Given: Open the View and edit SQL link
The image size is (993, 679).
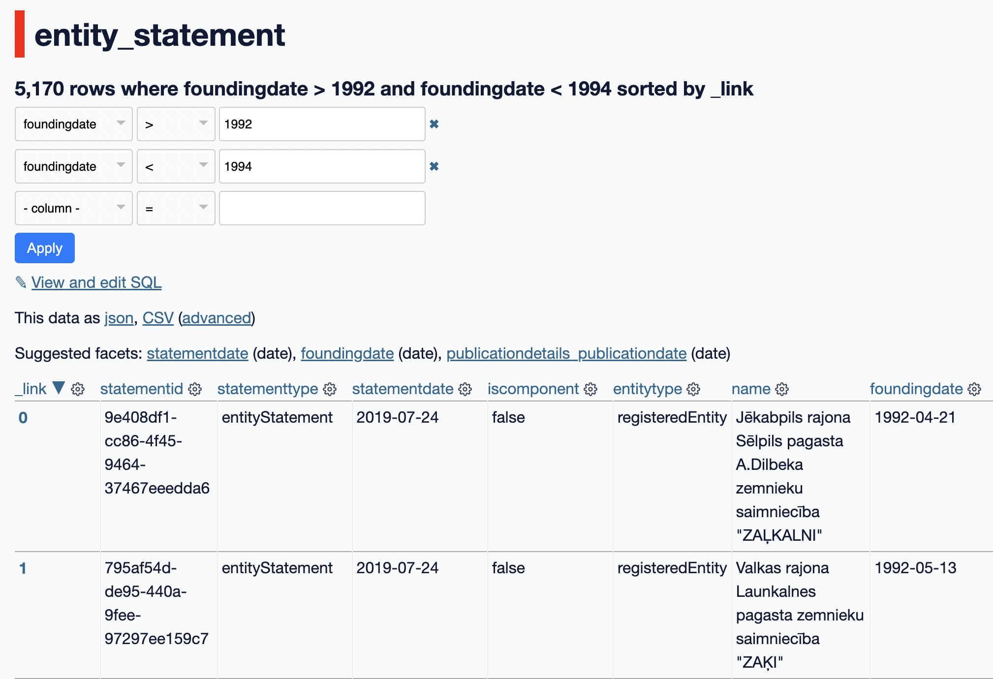Looking at the screenshot, I should pyautogui.click(x=96, y=282).
